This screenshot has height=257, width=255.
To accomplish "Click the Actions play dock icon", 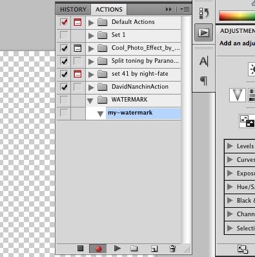I will click(203, 33).
